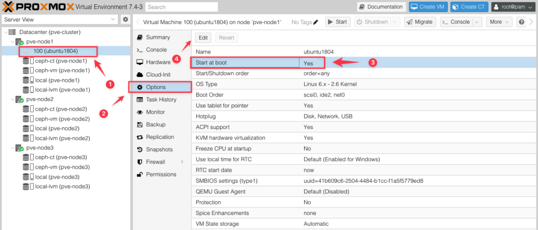
Task: Click the monitor icon on Create VM
Action: tap(414, 7)
